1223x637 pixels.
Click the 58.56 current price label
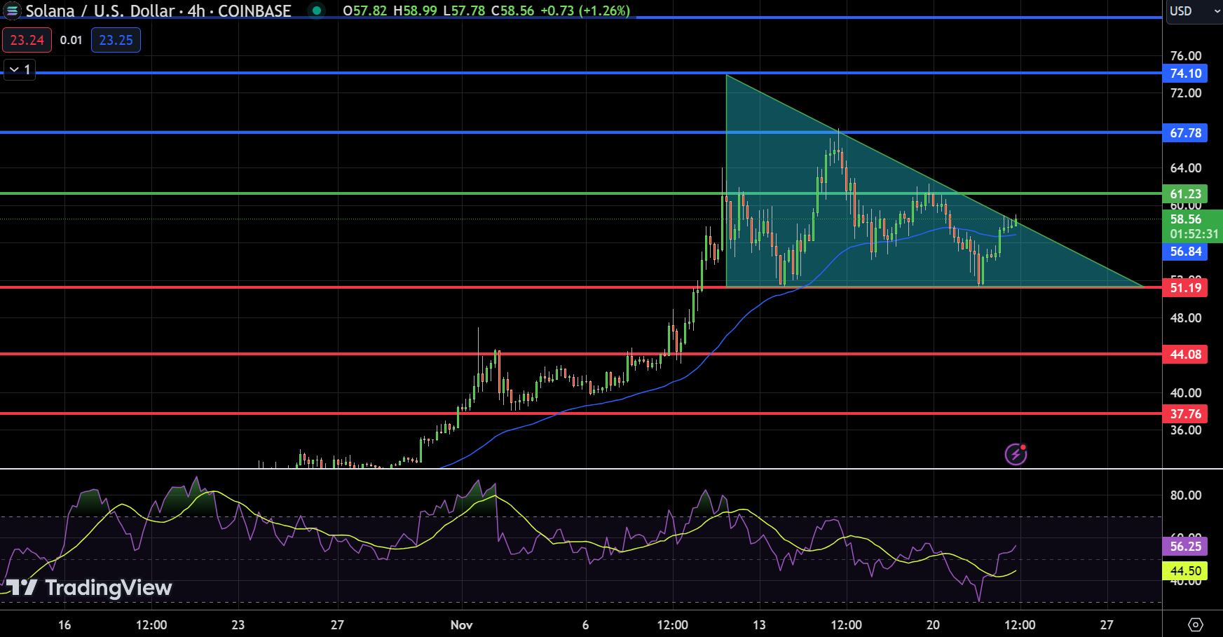point(1185,219)
